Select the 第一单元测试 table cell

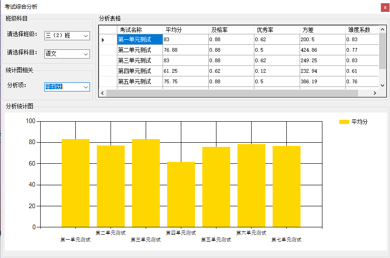click(x=140, y=40)
